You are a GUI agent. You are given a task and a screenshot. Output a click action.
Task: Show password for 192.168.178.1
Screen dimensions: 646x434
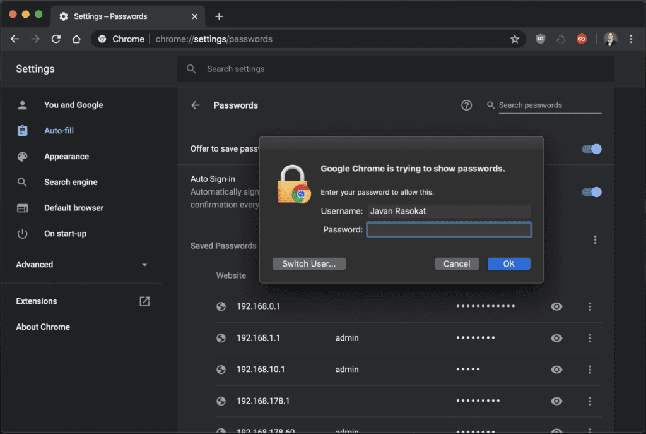tap(556, 401)
